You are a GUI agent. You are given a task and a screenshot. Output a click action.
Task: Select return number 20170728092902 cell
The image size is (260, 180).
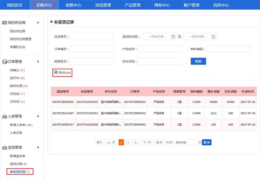[x=63, y=102]
